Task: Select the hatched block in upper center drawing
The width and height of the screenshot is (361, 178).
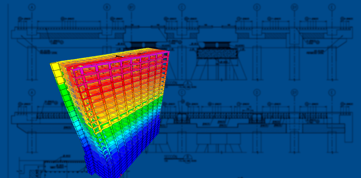Action: click(x=216, y=54)
